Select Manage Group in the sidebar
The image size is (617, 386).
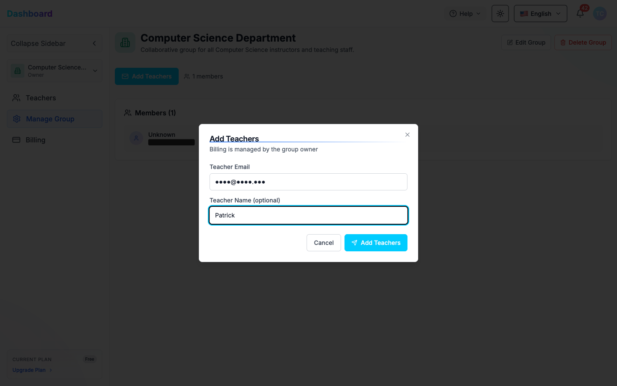50,119
